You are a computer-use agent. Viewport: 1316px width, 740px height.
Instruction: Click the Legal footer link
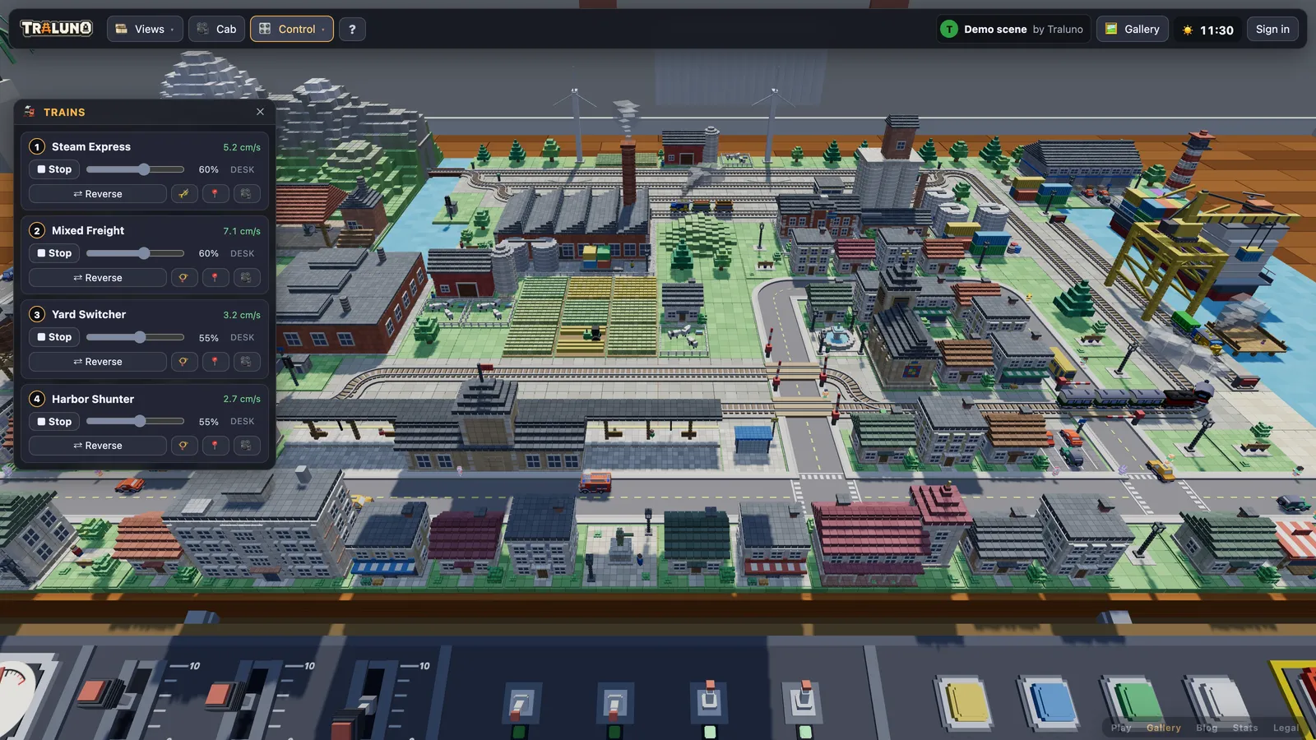pyautogui.click(x=1286, y=728)
